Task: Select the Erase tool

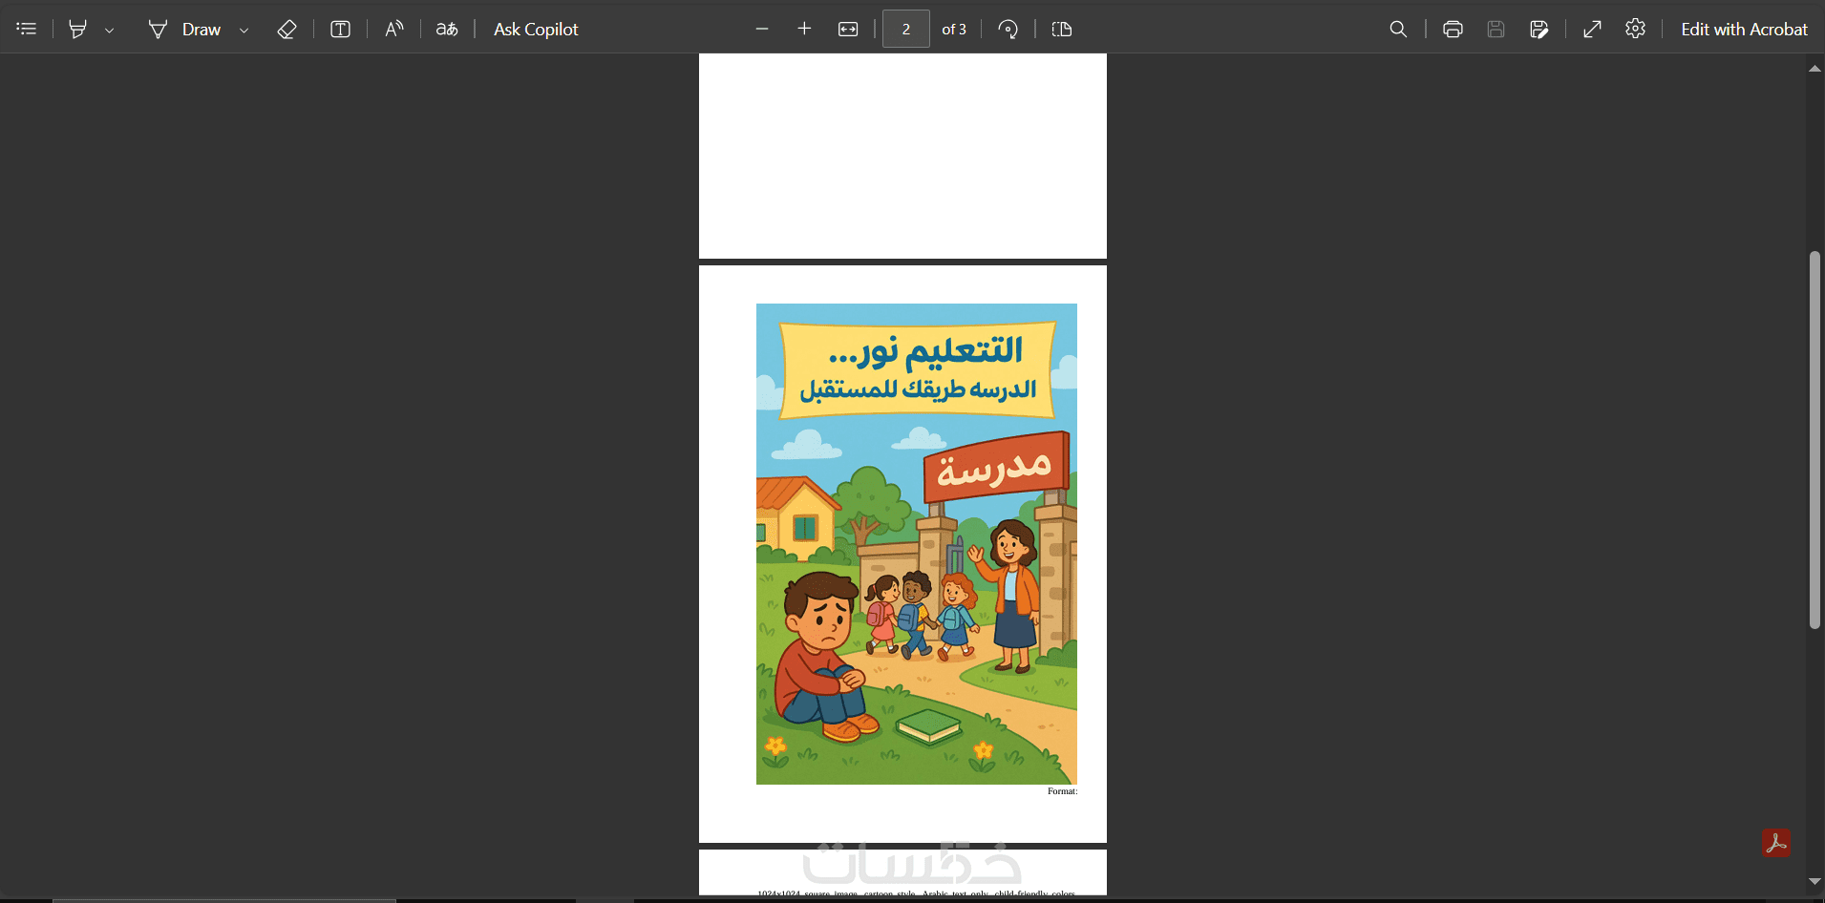Action: pos(286,29)
